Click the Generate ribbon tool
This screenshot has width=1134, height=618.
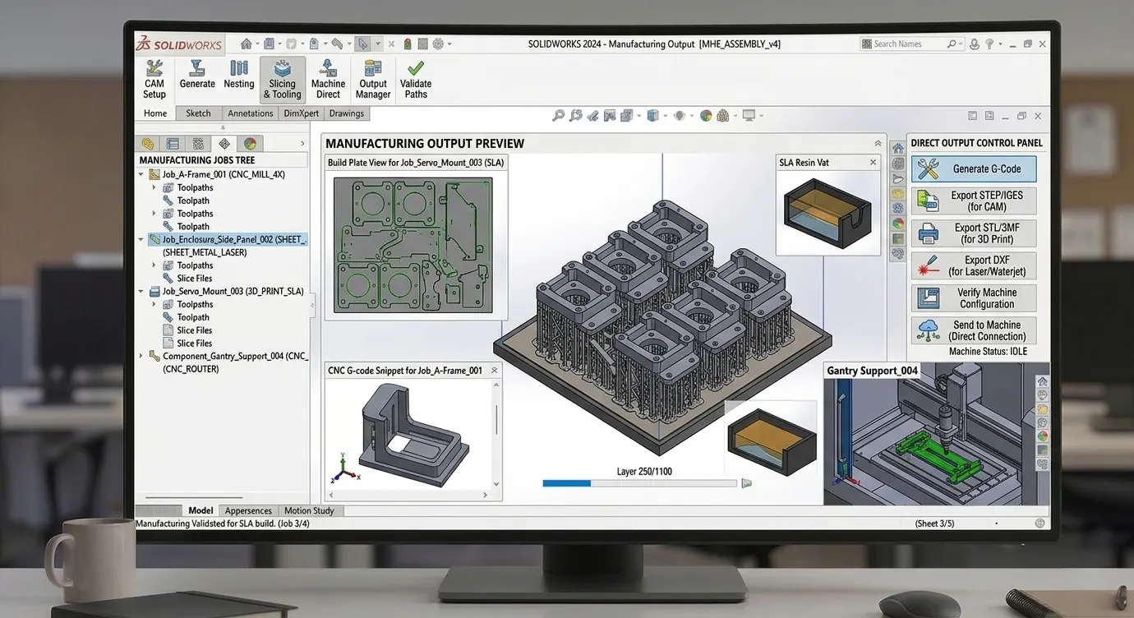click(x=197, y=75)
